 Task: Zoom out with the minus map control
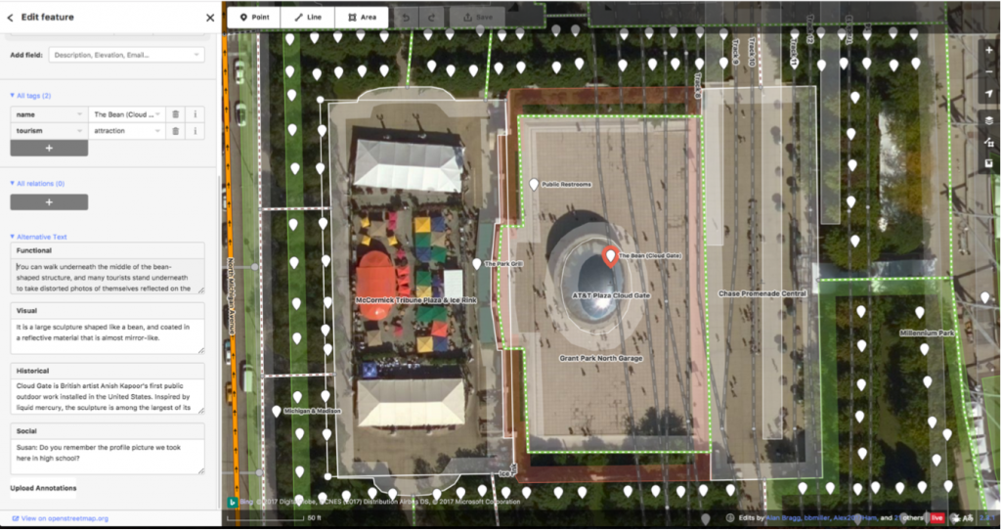[x=989, y=71]
